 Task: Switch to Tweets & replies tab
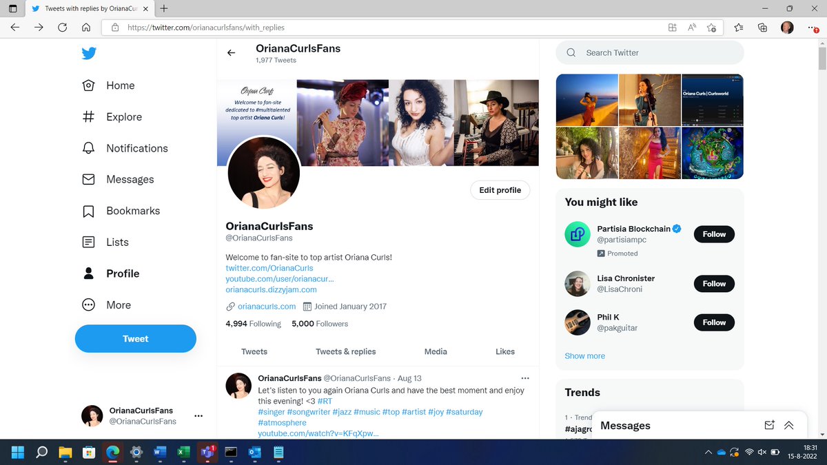[x=346, y=351]
